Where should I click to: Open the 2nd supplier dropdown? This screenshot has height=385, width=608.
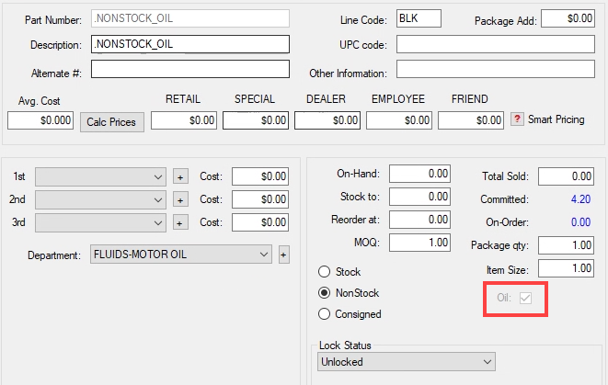coord(100,200)
